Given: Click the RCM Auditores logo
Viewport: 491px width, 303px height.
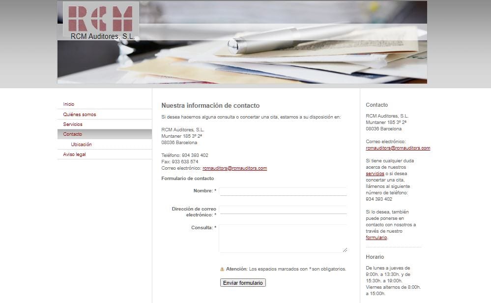Looking at the screenshot, I should point(101,21).
